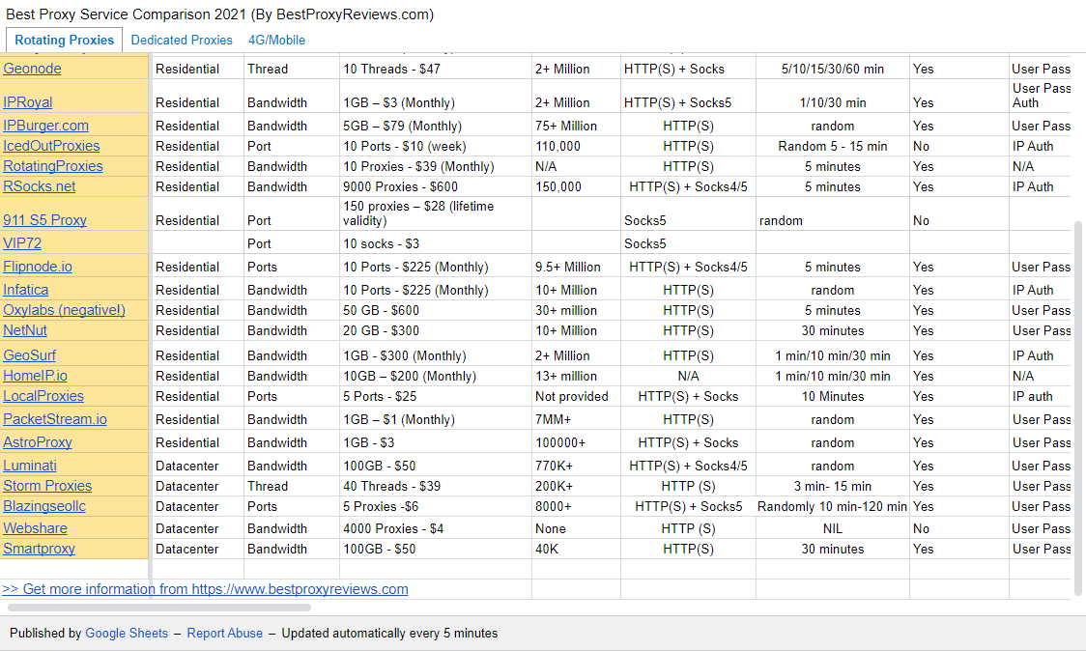Open the GeoSurf provider link
This screenshot has width=1086, height=651.
30,355
